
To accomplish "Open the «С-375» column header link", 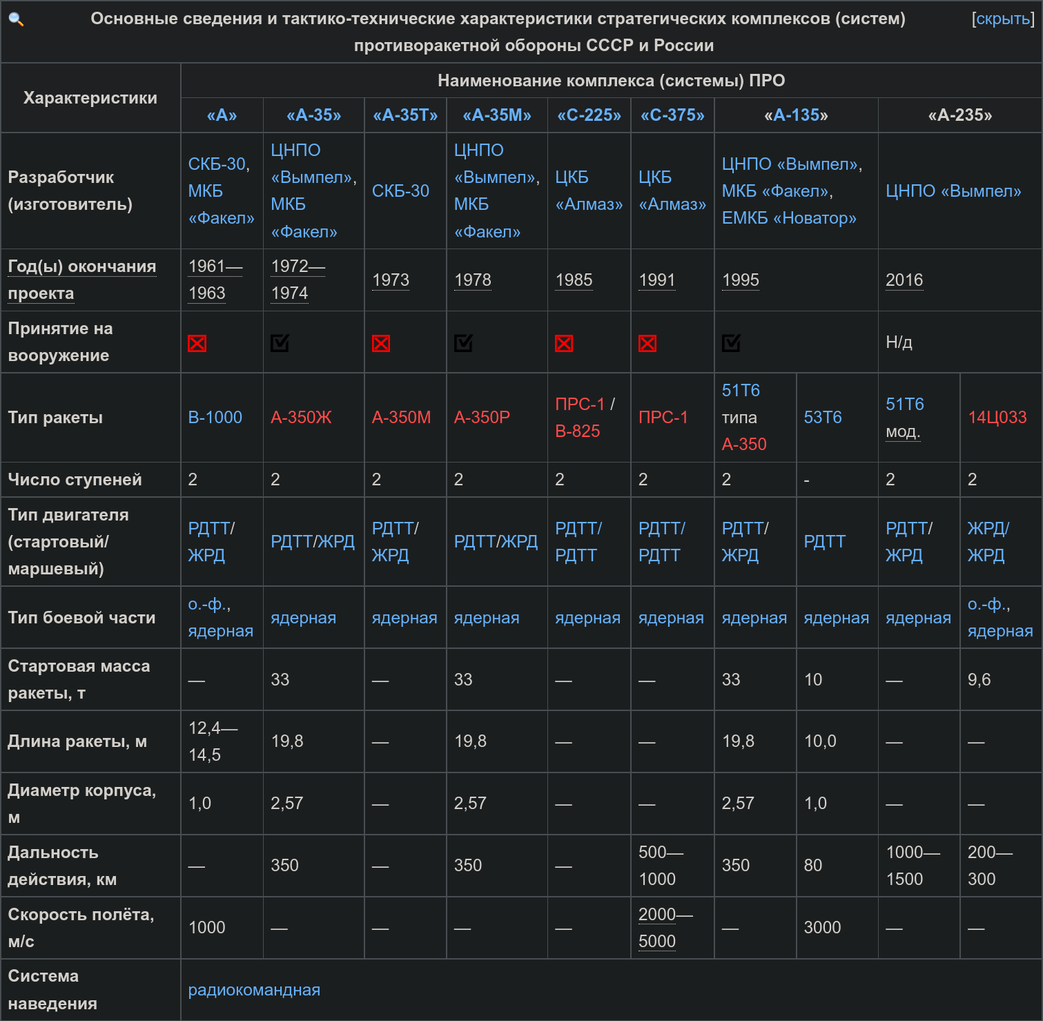I will pyautogui.click(x=673, y=115).
